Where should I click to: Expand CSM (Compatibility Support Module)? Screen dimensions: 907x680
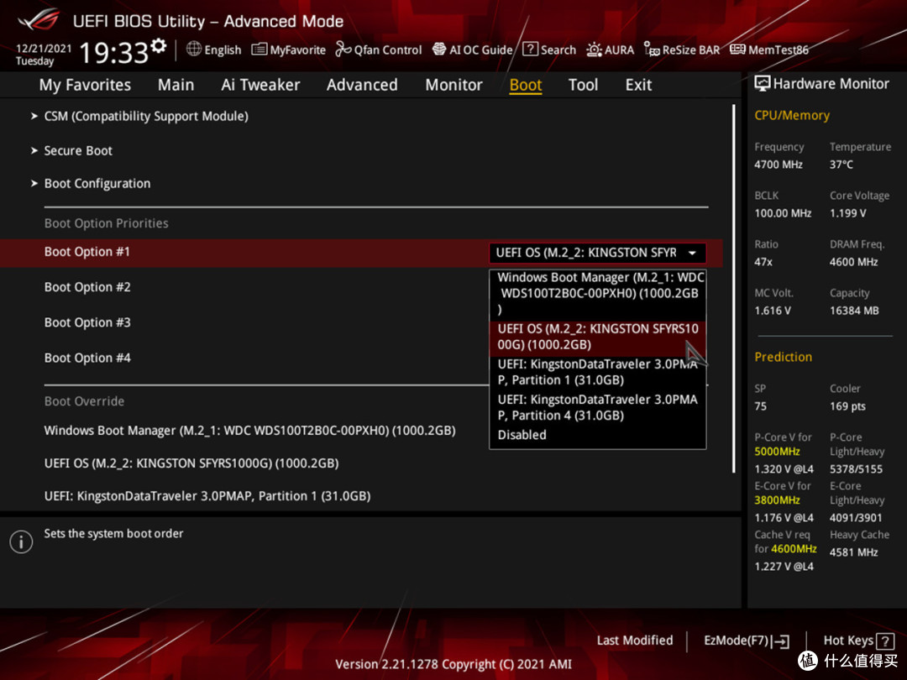pos(145,116)
